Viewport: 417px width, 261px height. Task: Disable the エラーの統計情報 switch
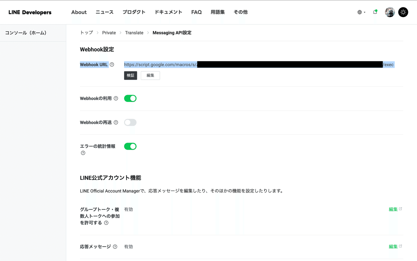[x=130, y=147]
